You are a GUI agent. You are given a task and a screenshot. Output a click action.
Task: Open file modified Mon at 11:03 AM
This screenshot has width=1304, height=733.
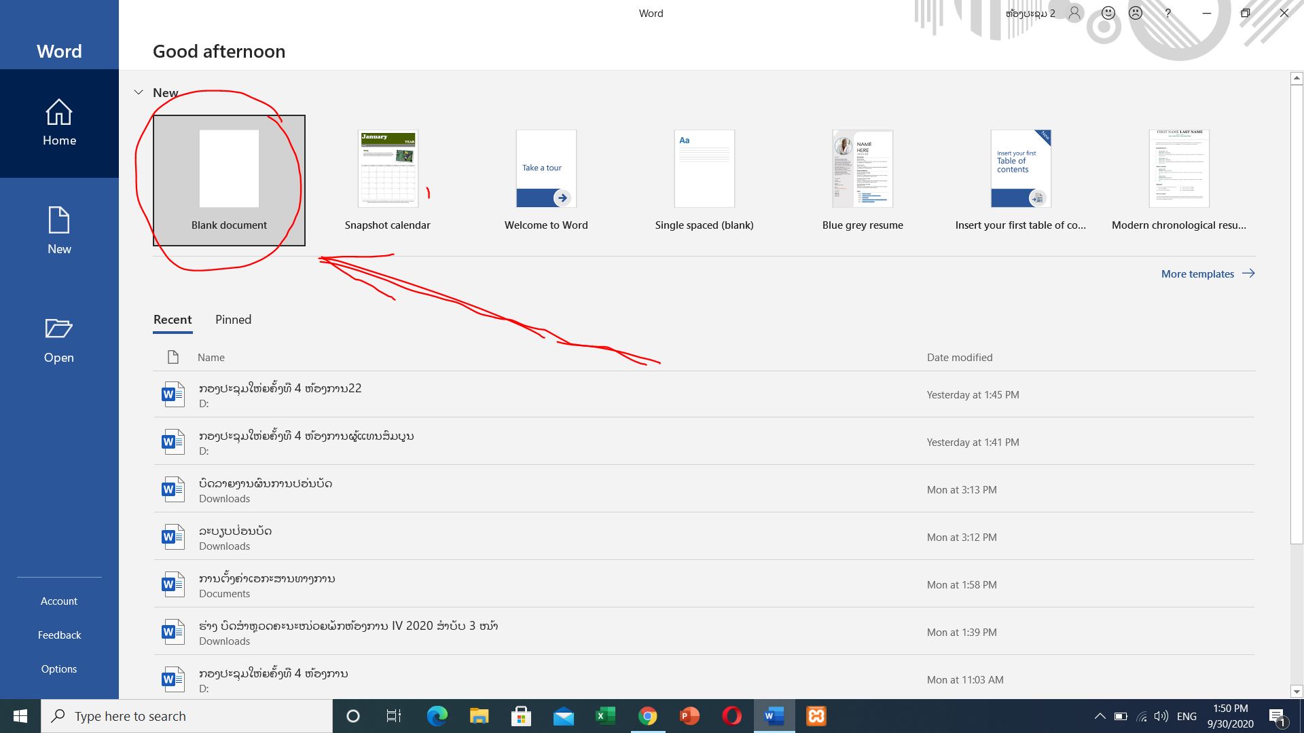click(x=704, y=679)
